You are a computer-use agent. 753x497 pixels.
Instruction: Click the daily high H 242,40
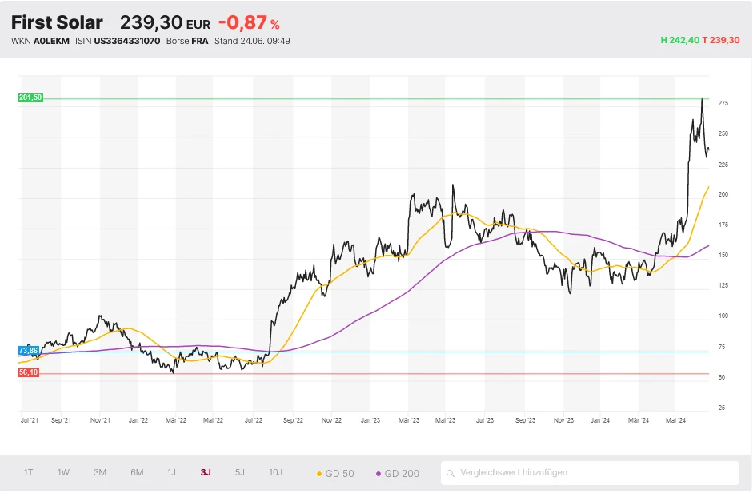679,40
